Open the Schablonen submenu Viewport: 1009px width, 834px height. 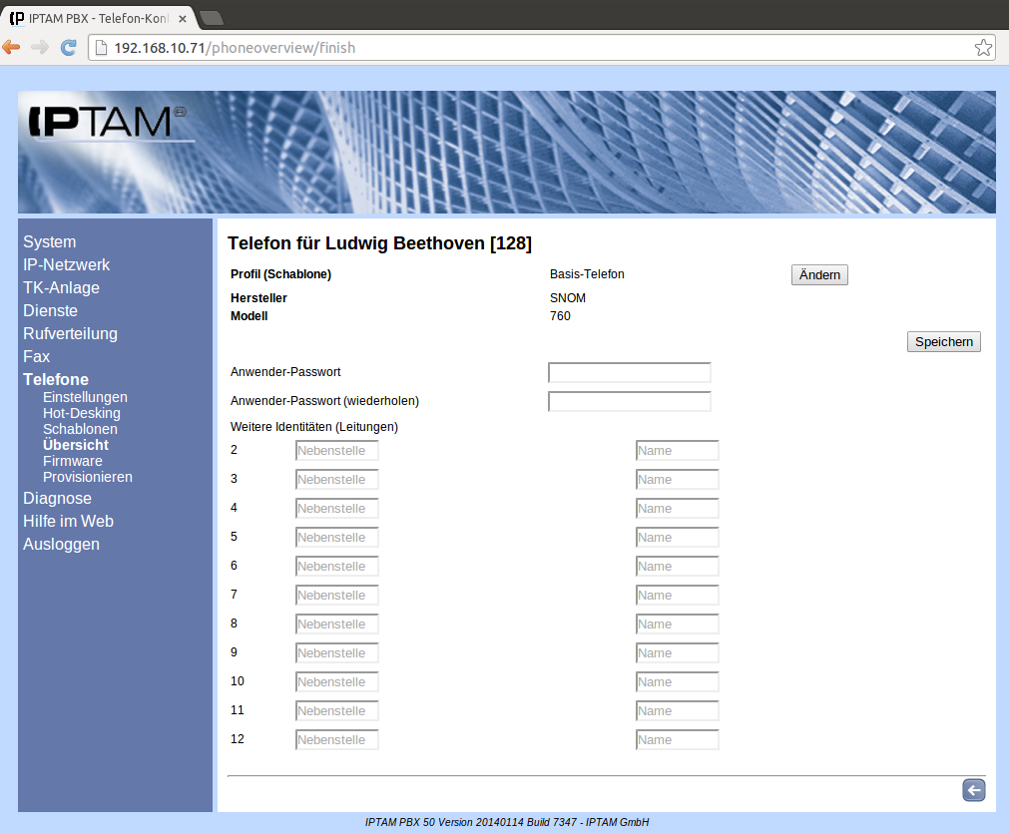(81, 429)
